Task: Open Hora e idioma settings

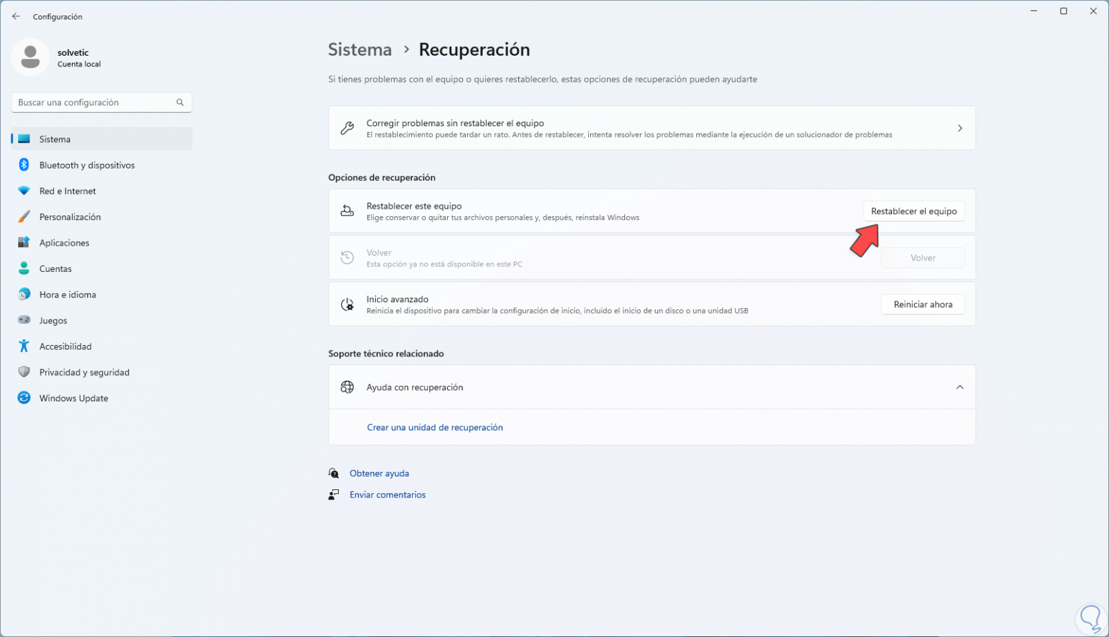Action: [x=102, y=295]
